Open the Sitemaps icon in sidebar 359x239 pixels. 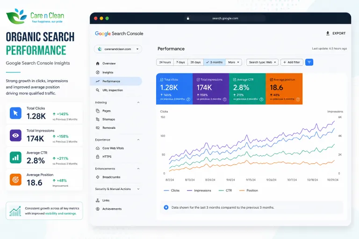click(98, 119)
